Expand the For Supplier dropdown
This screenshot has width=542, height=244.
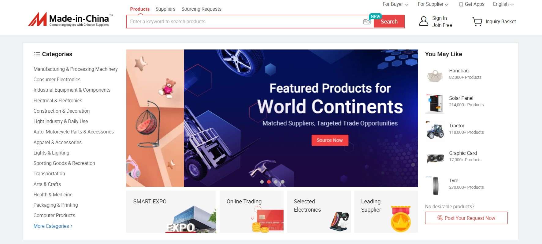(433, 4)
